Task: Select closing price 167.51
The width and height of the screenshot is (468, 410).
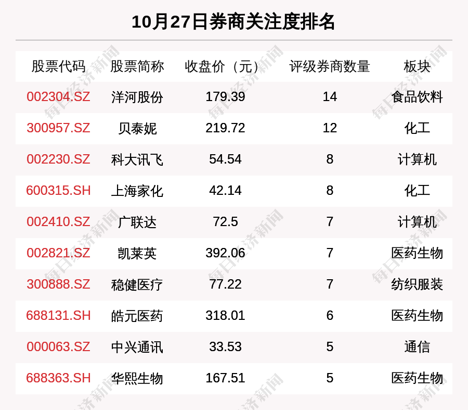Action: (x=225, y=378)
